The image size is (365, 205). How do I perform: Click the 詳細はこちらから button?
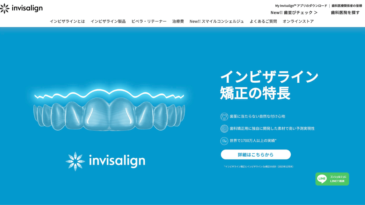[x=256, y=155]
